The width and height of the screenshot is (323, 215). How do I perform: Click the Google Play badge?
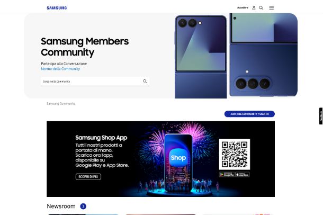pyautogui.click(x=227, y=174)
